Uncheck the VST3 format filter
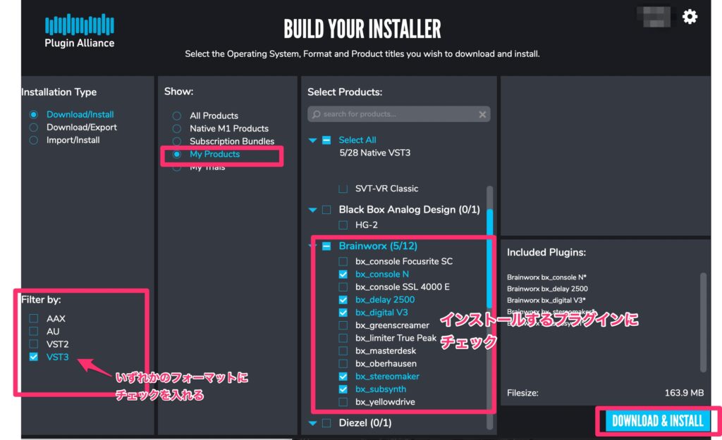 pos(34,357)
